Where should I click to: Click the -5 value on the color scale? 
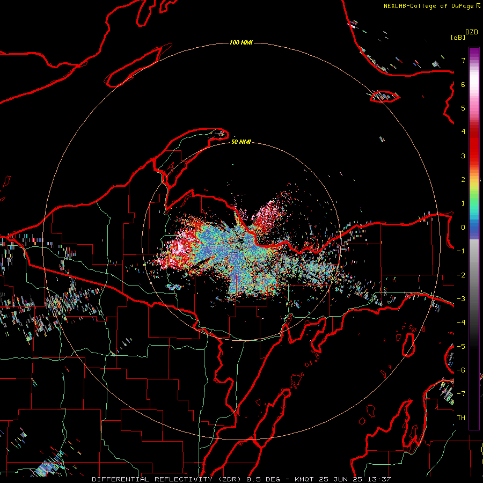461,347
